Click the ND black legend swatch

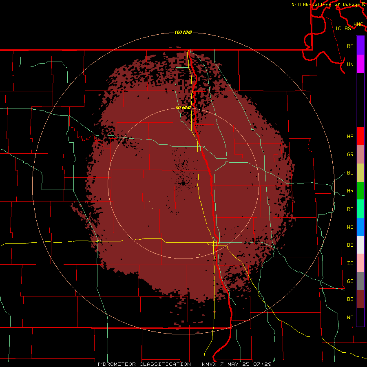(360, 317)
